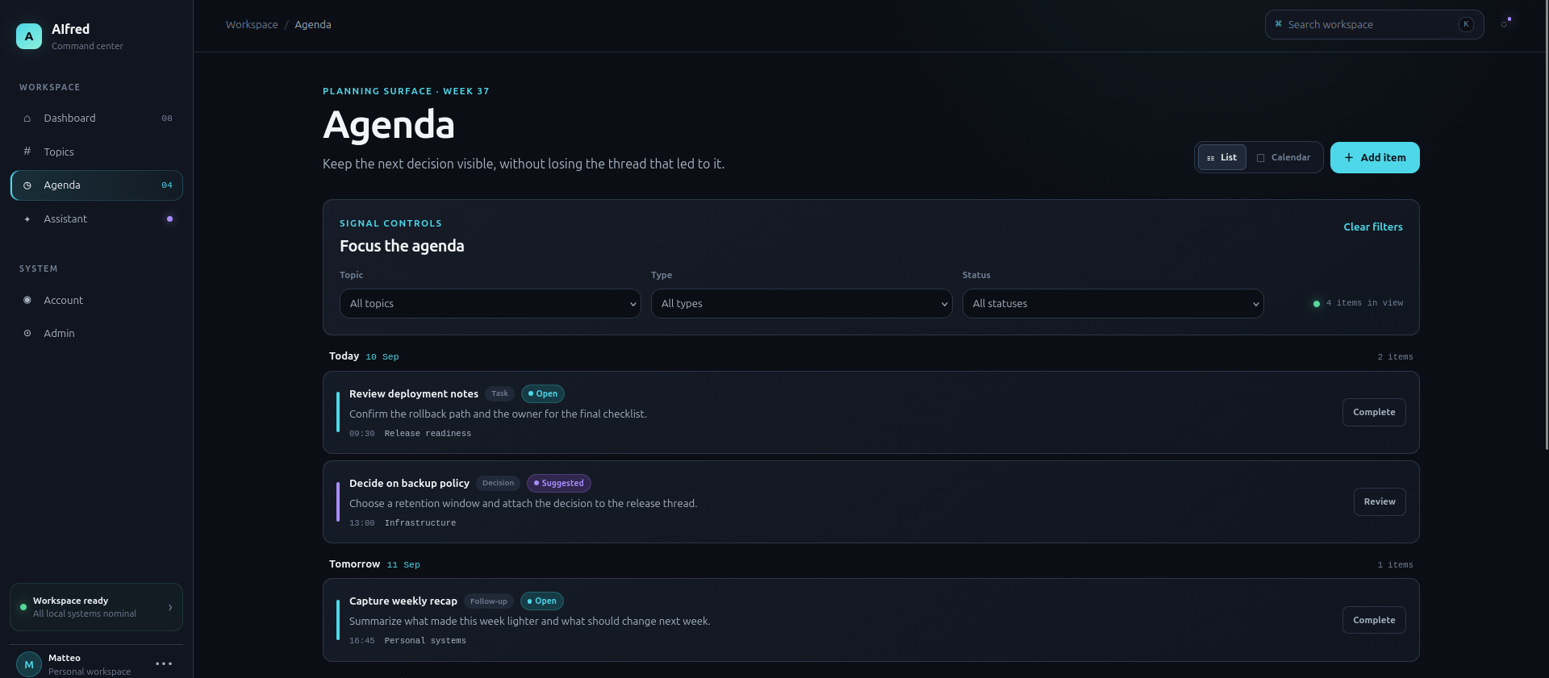The image size is (1549, 678).
Task: Click the Suggested status badge
Action: tap(559, 483)
